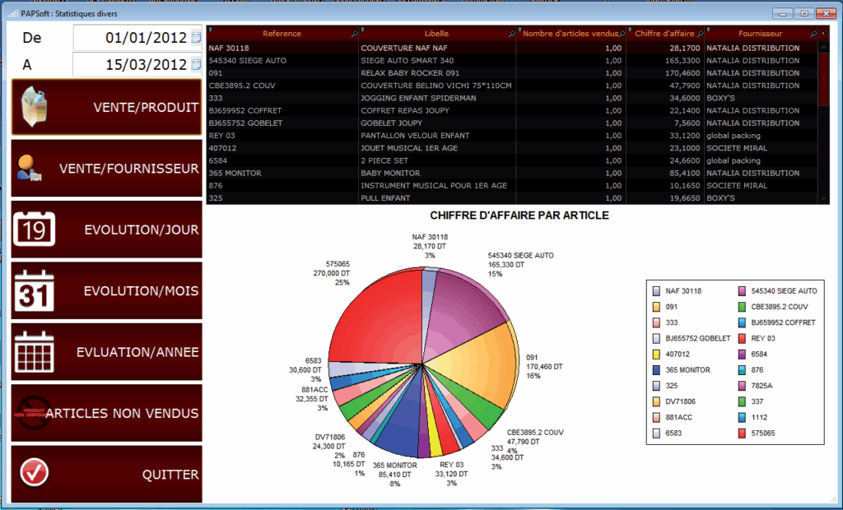This screenshot has height=510, width=843.
Task: Select the BABY MONITOR row in the table
Action: pos(436,174)
